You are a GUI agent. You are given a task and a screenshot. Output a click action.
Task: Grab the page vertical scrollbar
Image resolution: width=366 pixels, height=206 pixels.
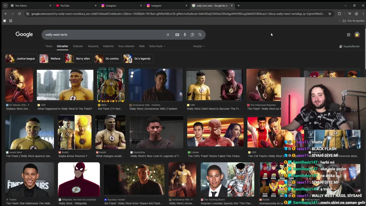coord(365,49)
